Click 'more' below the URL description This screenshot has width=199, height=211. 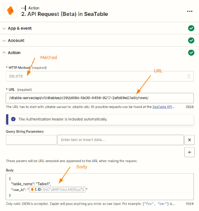click(190, 106)
